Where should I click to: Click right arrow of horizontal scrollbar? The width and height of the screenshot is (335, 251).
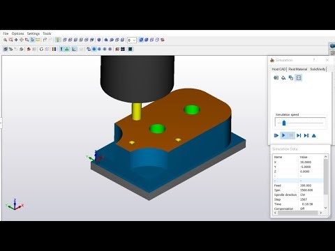point(320,213)
